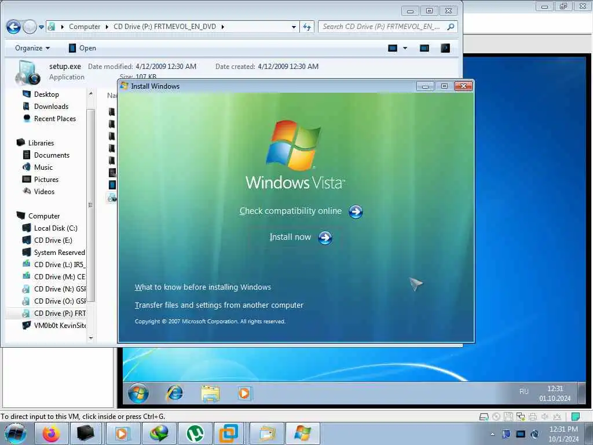Go back in the Explorer window

[x=14, y=27]
